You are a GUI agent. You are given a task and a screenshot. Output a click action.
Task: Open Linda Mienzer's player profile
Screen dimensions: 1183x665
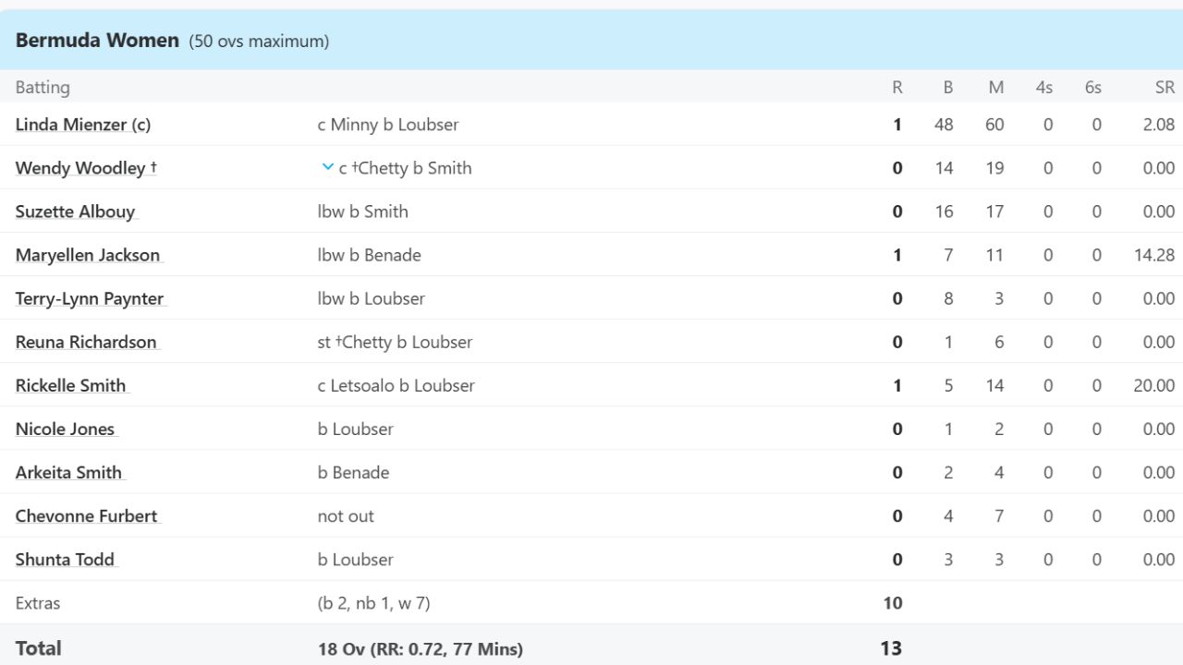pyautogui.click(x=82, y=125)
